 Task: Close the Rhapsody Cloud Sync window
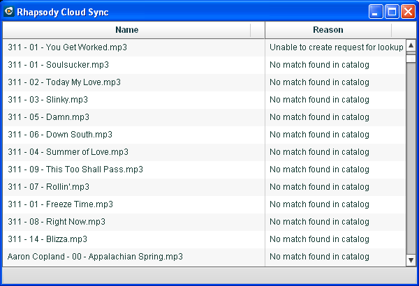coord(406,12)
